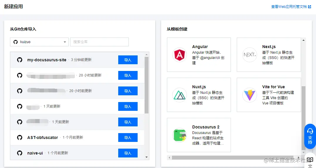Click the 3 分钟前更新 timestamp text
This screenshot has height=168, width=316.
click(x=81, y=60)
